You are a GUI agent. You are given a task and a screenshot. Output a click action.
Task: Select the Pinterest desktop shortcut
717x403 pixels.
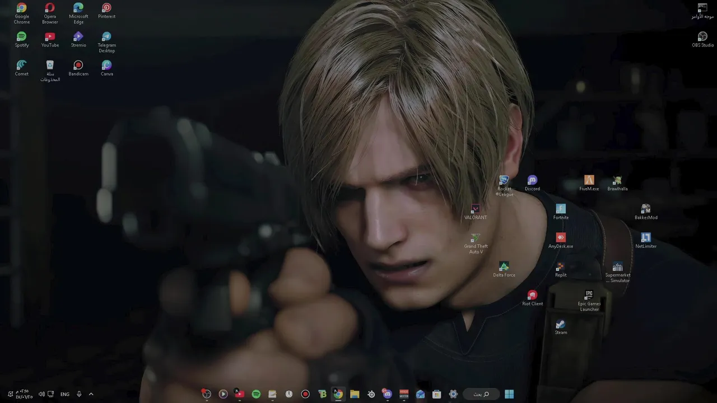tap(106, 11)
